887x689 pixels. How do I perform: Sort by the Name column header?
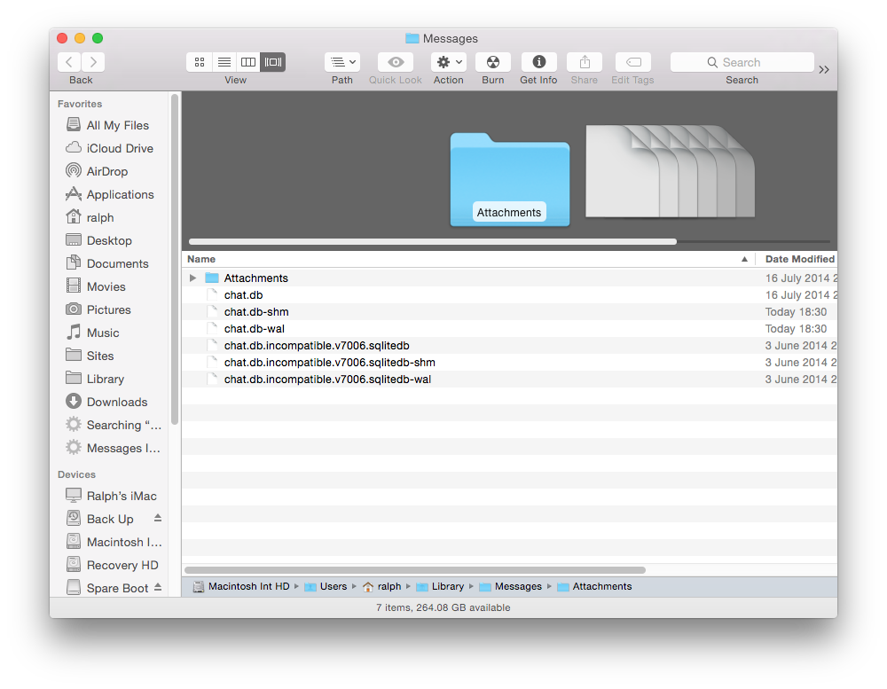468,259
